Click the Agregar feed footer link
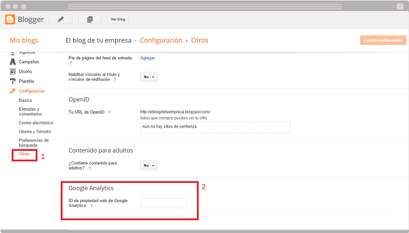 pos(147,58)
